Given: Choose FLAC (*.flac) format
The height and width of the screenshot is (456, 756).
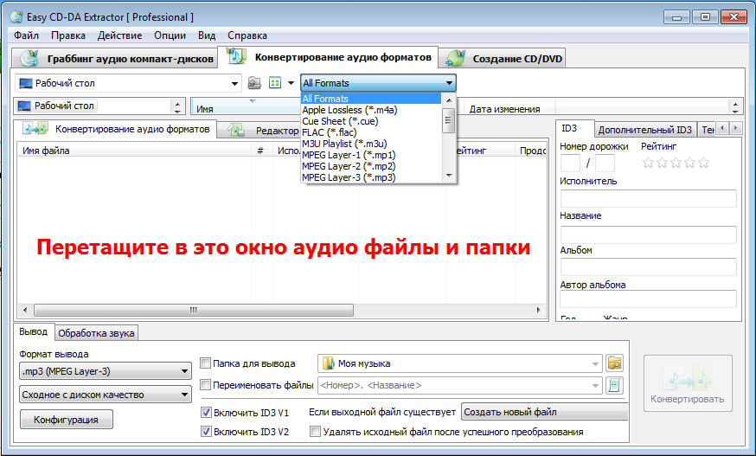Looking at the screenshot, I should tap(370, 132).
